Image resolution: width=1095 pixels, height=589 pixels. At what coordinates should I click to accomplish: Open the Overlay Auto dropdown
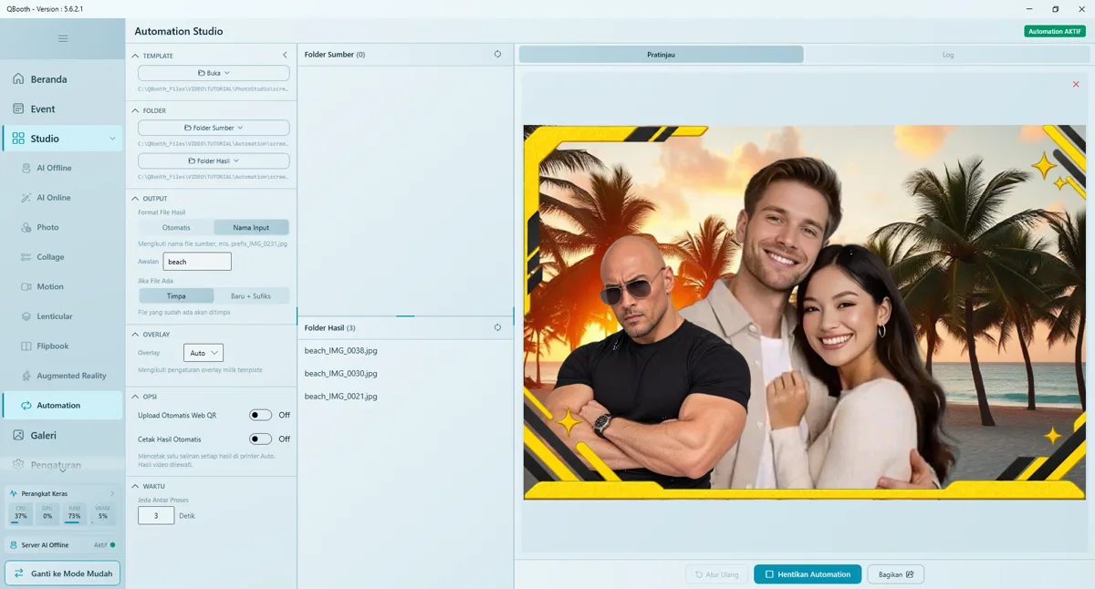[203, 353]
